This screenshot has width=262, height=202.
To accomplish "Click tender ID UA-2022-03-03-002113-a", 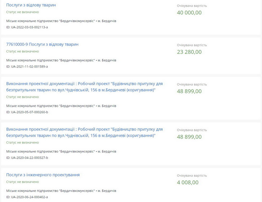I will [27, 27].
